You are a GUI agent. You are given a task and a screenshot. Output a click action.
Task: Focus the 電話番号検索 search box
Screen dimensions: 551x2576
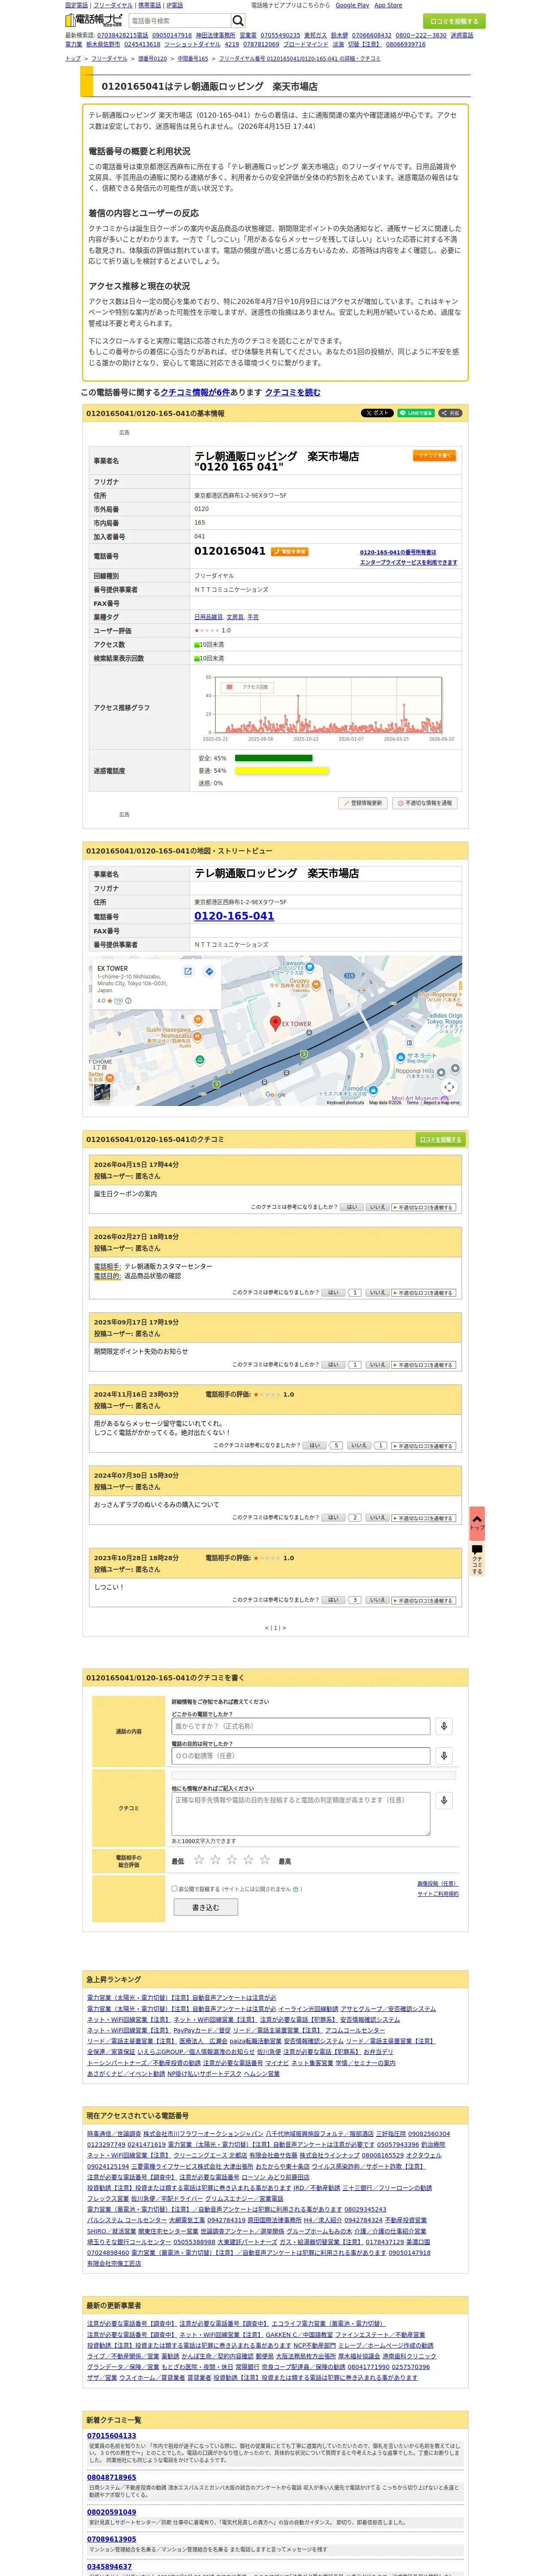[x=179, y=21]
